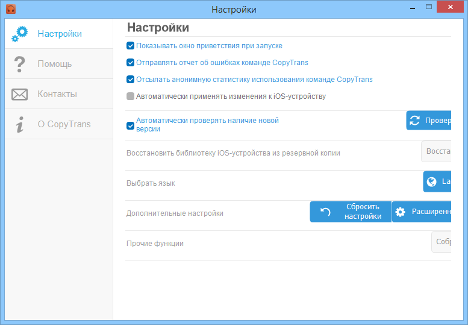Click the CopyTrans app icon in title bar
This screenshot has width=468, height=325.
(x=11, y=9)
